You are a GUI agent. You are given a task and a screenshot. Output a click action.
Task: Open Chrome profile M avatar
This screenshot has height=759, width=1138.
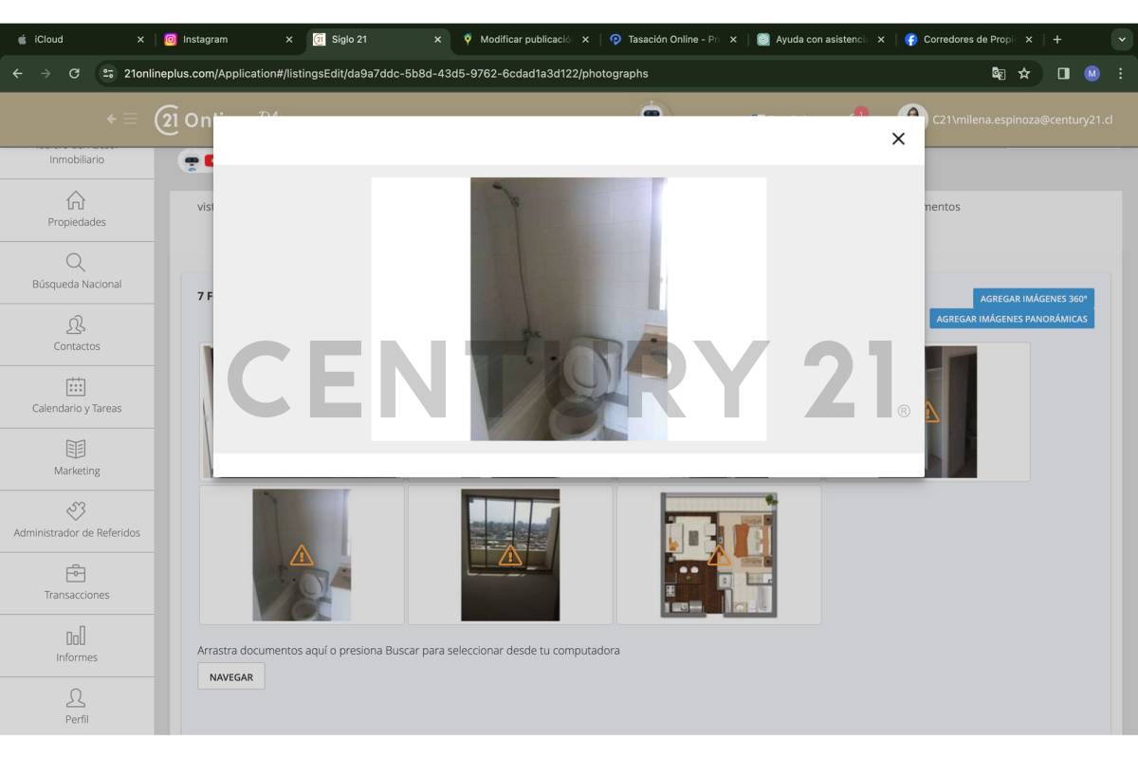coord(1092,73)
